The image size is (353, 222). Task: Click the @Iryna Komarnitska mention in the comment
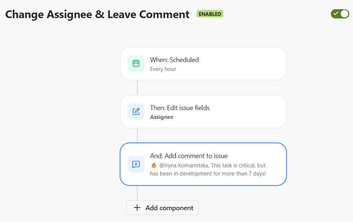click(184, 165)
